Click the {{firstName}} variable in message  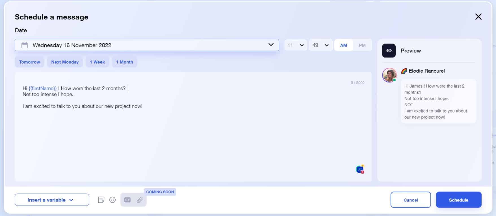[43, 88]
